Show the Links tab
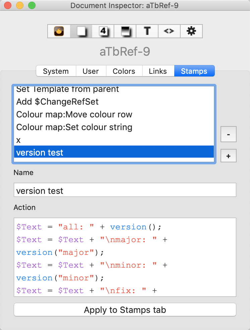 (x=158, y=71)
